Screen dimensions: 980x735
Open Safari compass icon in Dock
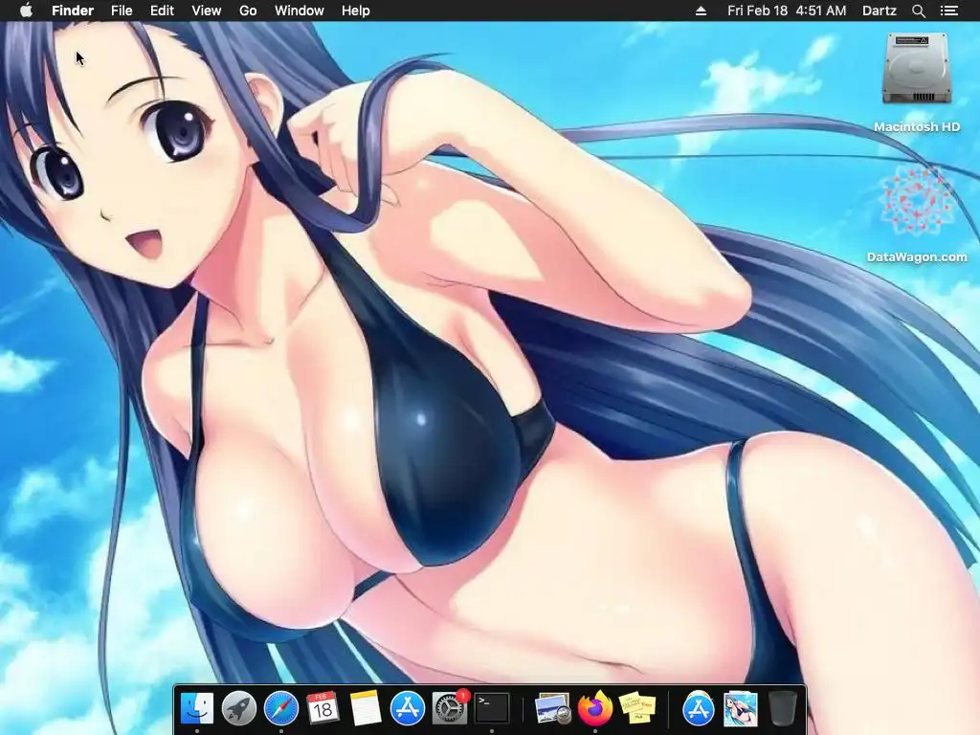click(x=281, y=709)
